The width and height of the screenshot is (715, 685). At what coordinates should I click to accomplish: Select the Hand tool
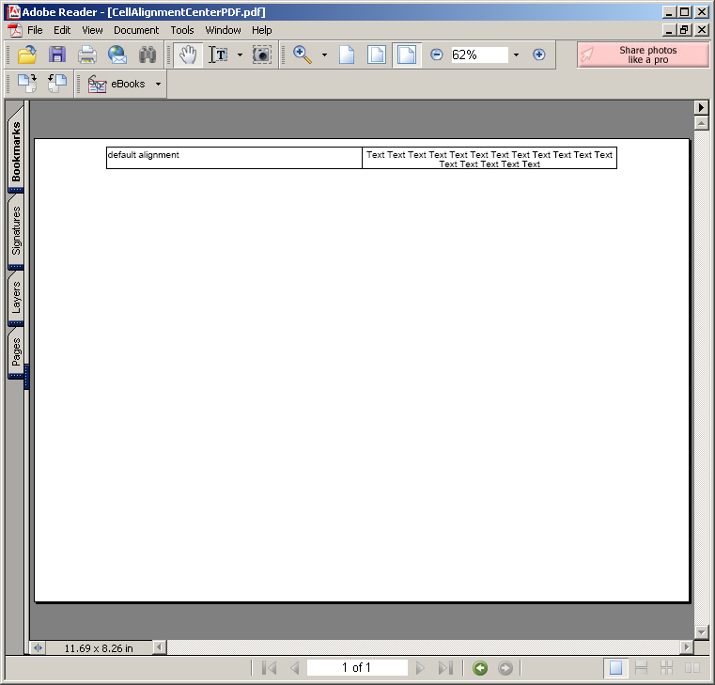(x=188, y=54)
